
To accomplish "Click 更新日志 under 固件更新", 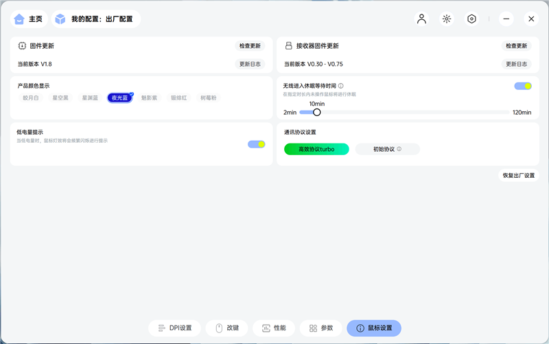I will coord(250,64).
